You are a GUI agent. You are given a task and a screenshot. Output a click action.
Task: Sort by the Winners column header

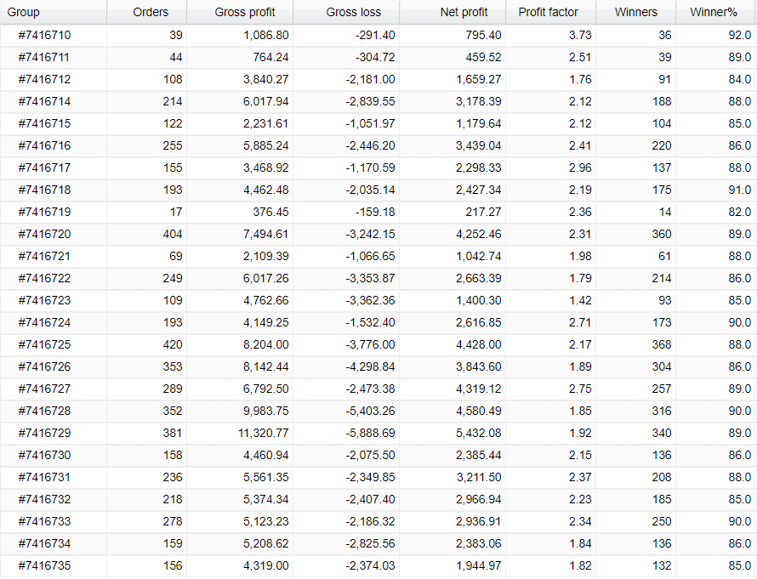click(635, 12)
